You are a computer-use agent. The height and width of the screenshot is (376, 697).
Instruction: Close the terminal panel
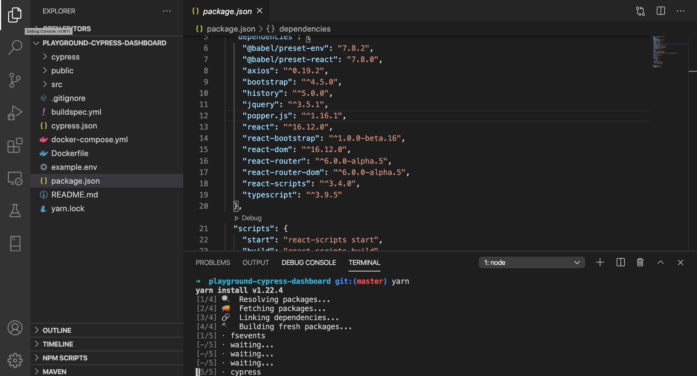(x=680, y=262)
